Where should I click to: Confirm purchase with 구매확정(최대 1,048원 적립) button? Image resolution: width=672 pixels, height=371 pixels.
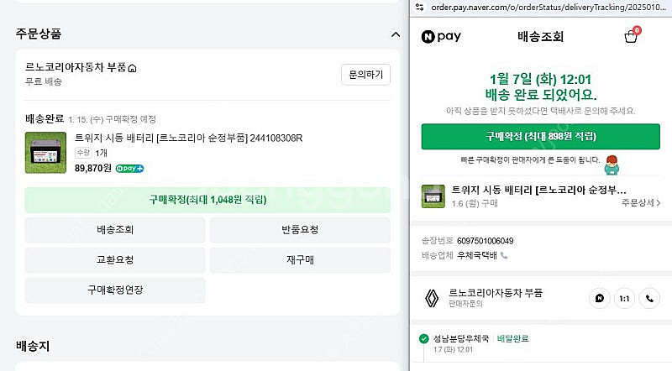coord(207,200)
